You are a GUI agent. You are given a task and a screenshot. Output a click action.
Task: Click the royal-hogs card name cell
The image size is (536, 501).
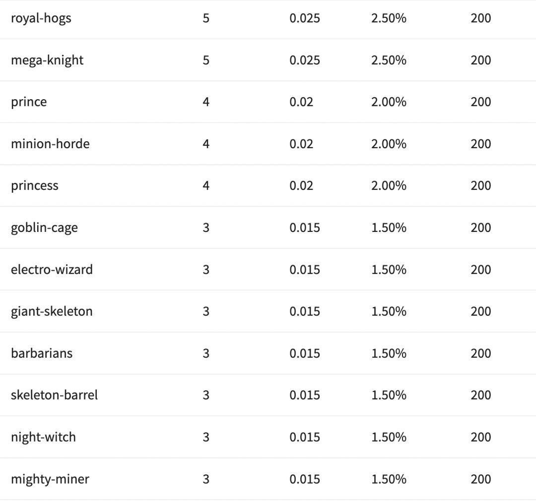point(41,18)
